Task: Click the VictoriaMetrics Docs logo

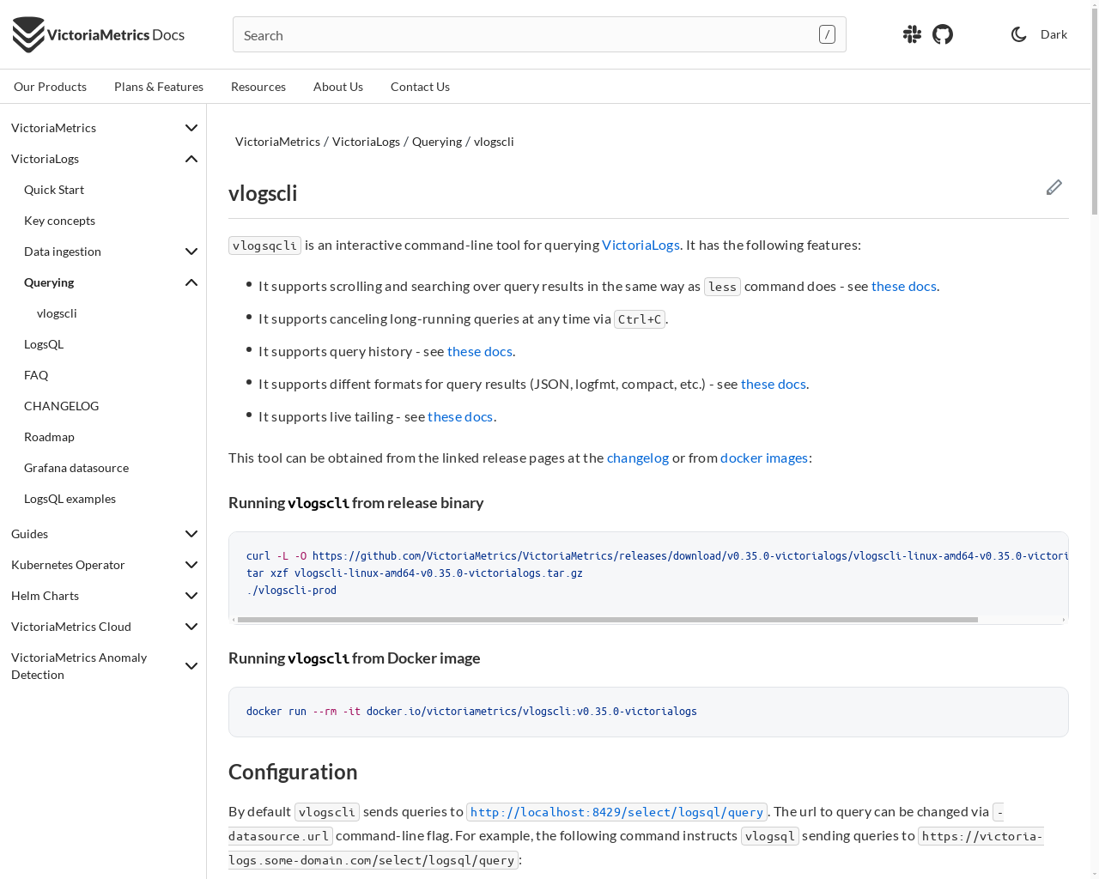Action: (x=99, y=34)
